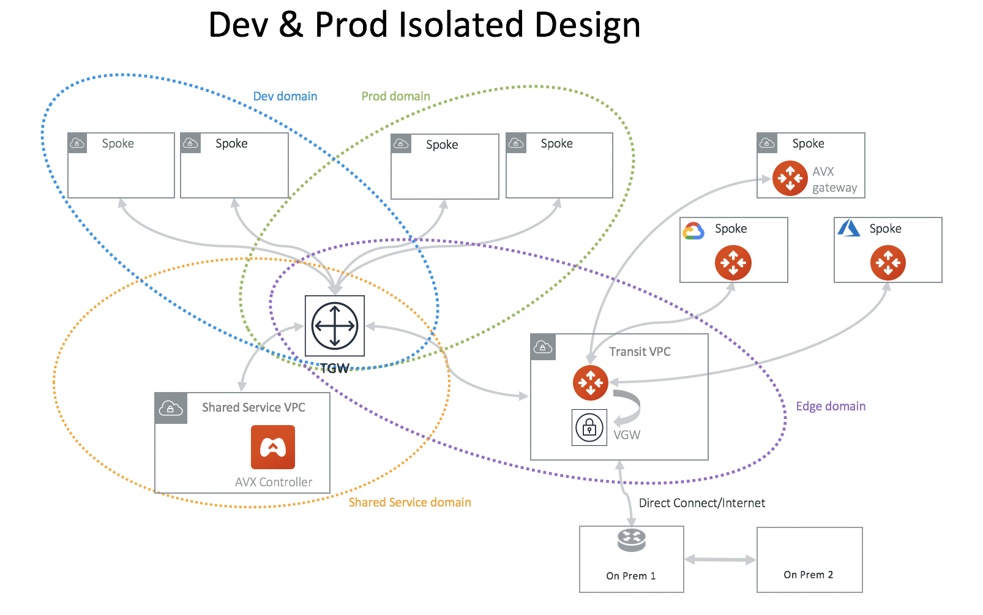The width and height of the screenshot is (983, 615).
Task: Select the AVX Controller icon in Shared Service VPC
Action: tap(272, 448)
